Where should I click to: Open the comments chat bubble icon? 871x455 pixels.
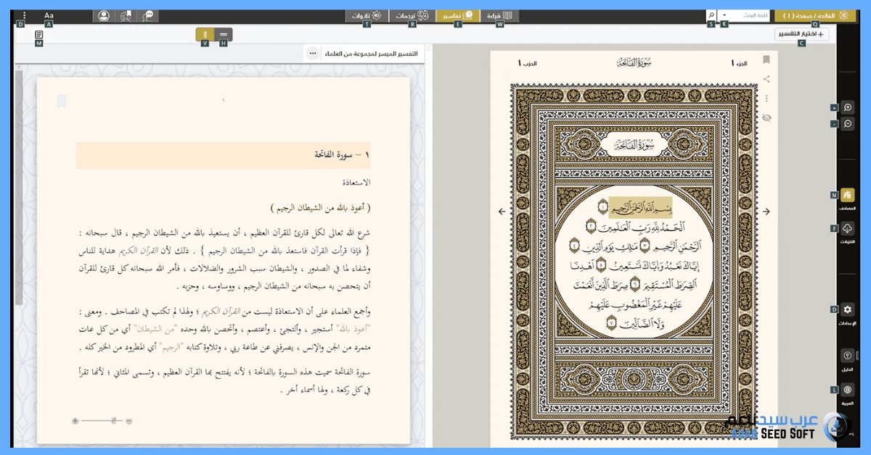148,15
